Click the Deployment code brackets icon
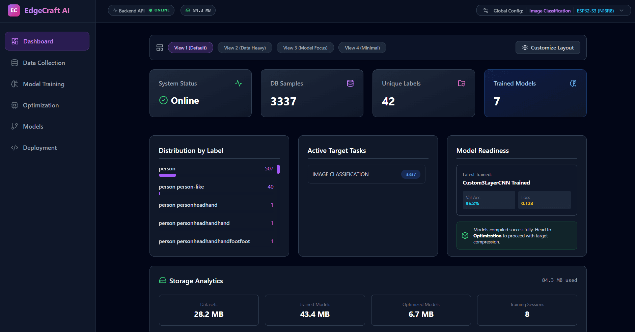 (15, 147)
